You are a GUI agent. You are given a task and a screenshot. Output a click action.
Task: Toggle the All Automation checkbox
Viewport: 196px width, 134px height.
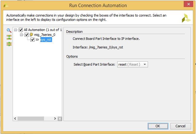pyautogui.click(x=21, y=30)
